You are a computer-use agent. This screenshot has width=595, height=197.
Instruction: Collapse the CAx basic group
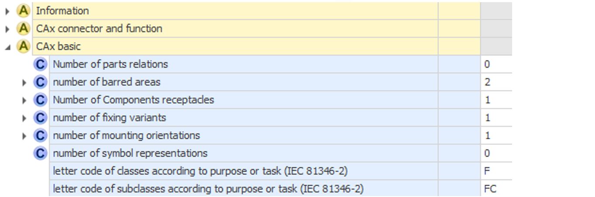point(7,47)
